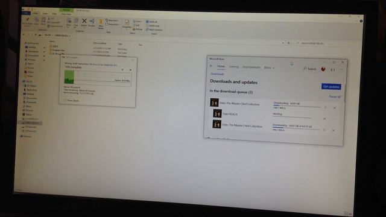Collapse copy dialog with Fewer details

point(71,101)
